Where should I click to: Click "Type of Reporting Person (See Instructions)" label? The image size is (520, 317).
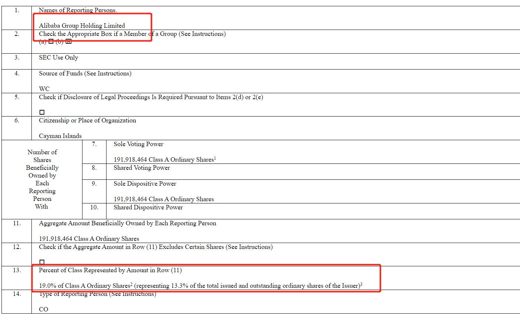tap(98, 294)
